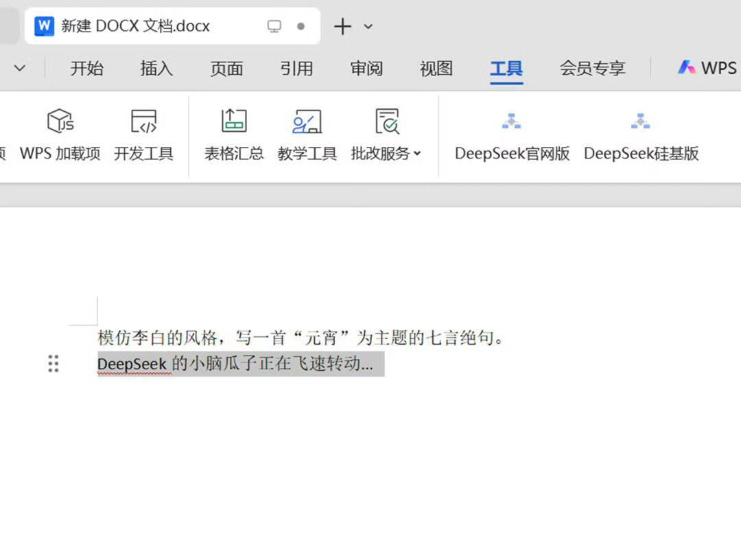Expand the chevron left of 开始 tab
Screen dimensions: 741x556
point(20,68)
